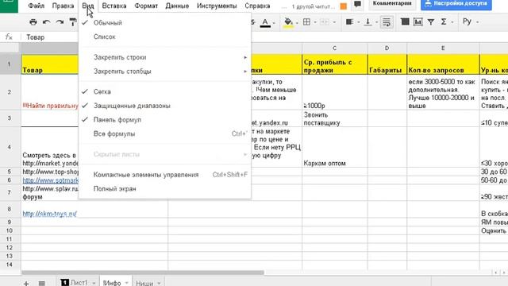Toggle Компактные элементы управления

[x=164, y=175]
